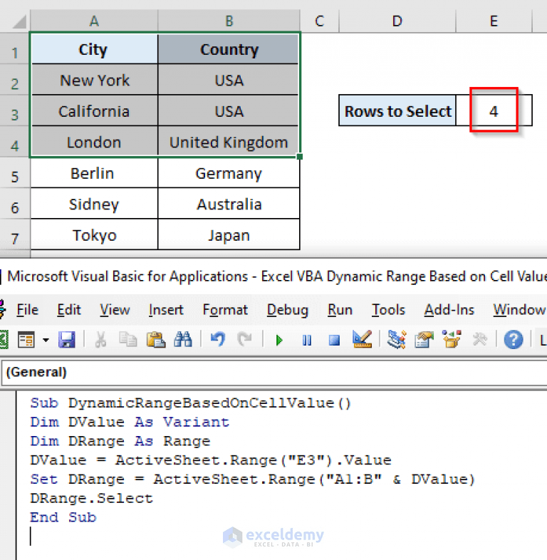547x560 pixels.
Task: Click the 'London' cell
Action: click(94, 142)
